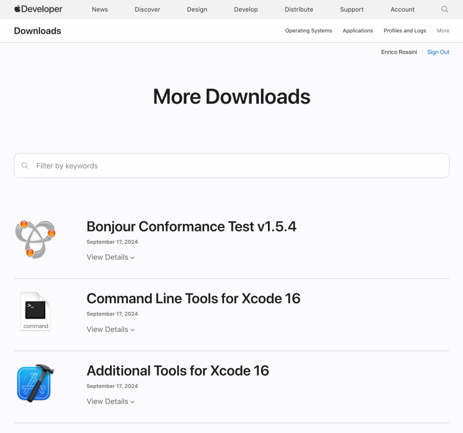The image size is (463, 433).
Task: Click the Downloads section title
Action: pyautogui.click(x=38, y=31)
